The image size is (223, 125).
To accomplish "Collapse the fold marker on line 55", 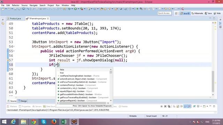I will click(14, 51).
